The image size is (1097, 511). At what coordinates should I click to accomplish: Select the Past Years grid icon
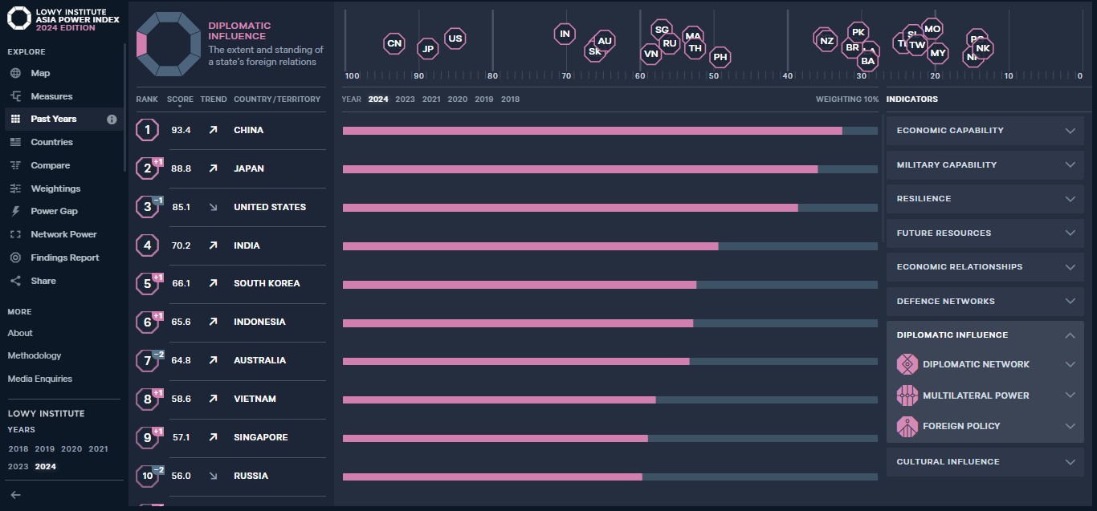[x=15, y=119]
